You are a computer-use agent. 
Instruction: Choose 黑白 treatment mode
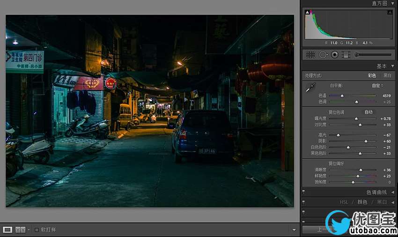coord(388,75)
